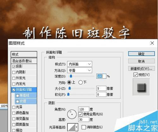Click the 新建样式(W)... button
158x132 pixels.
[x=142, y=69]
